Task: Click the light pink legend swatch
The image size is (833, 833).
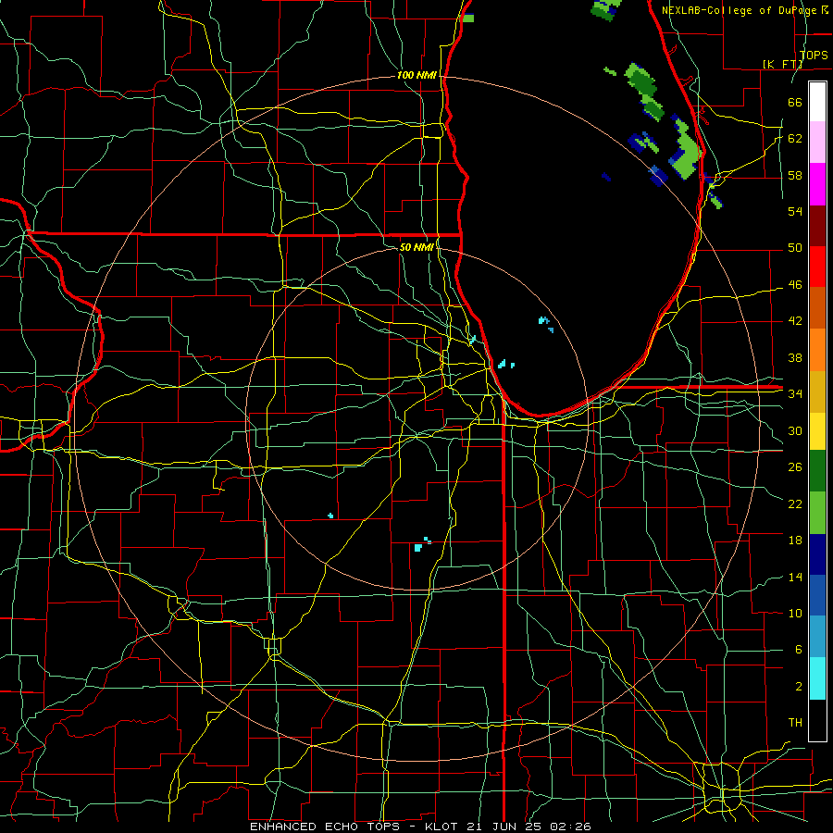Action: pos(817,143)
